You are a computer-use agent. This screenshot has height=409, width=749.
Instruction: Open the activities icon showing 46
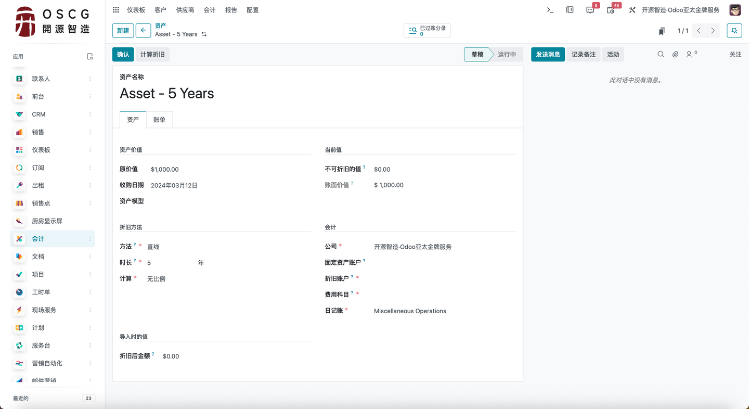(x=610, y=9)
